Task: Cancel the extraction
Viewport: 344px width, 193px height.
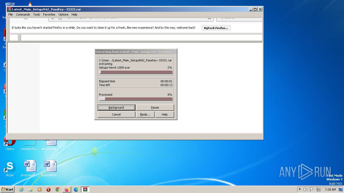Action: point(116,114)
